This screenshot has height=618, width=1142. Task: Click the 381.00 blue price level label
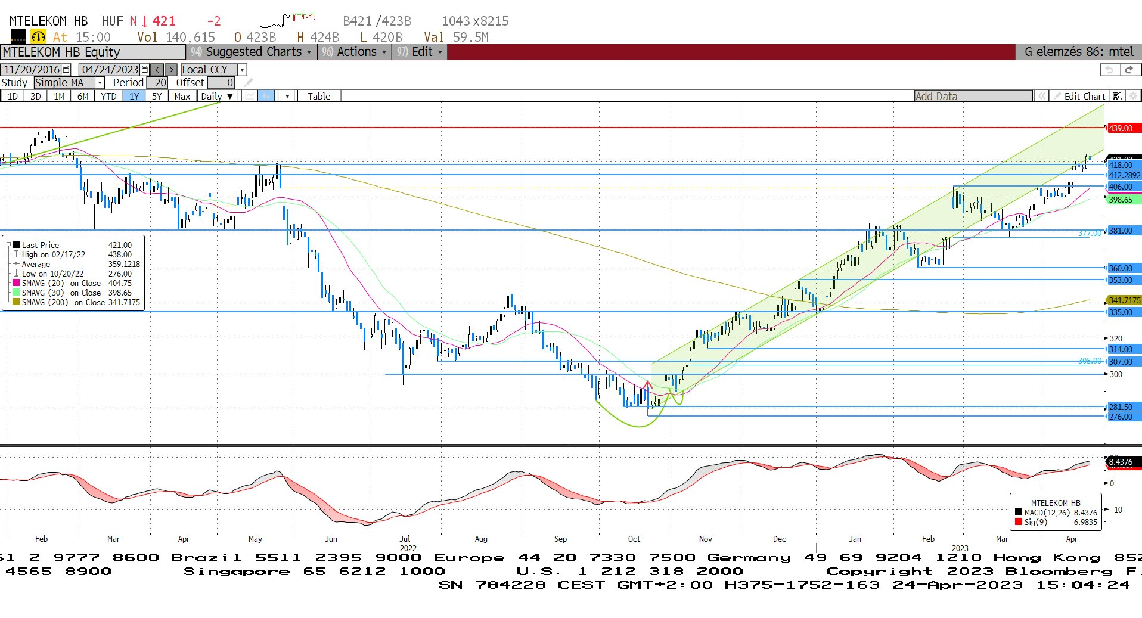click(1124, 231)
